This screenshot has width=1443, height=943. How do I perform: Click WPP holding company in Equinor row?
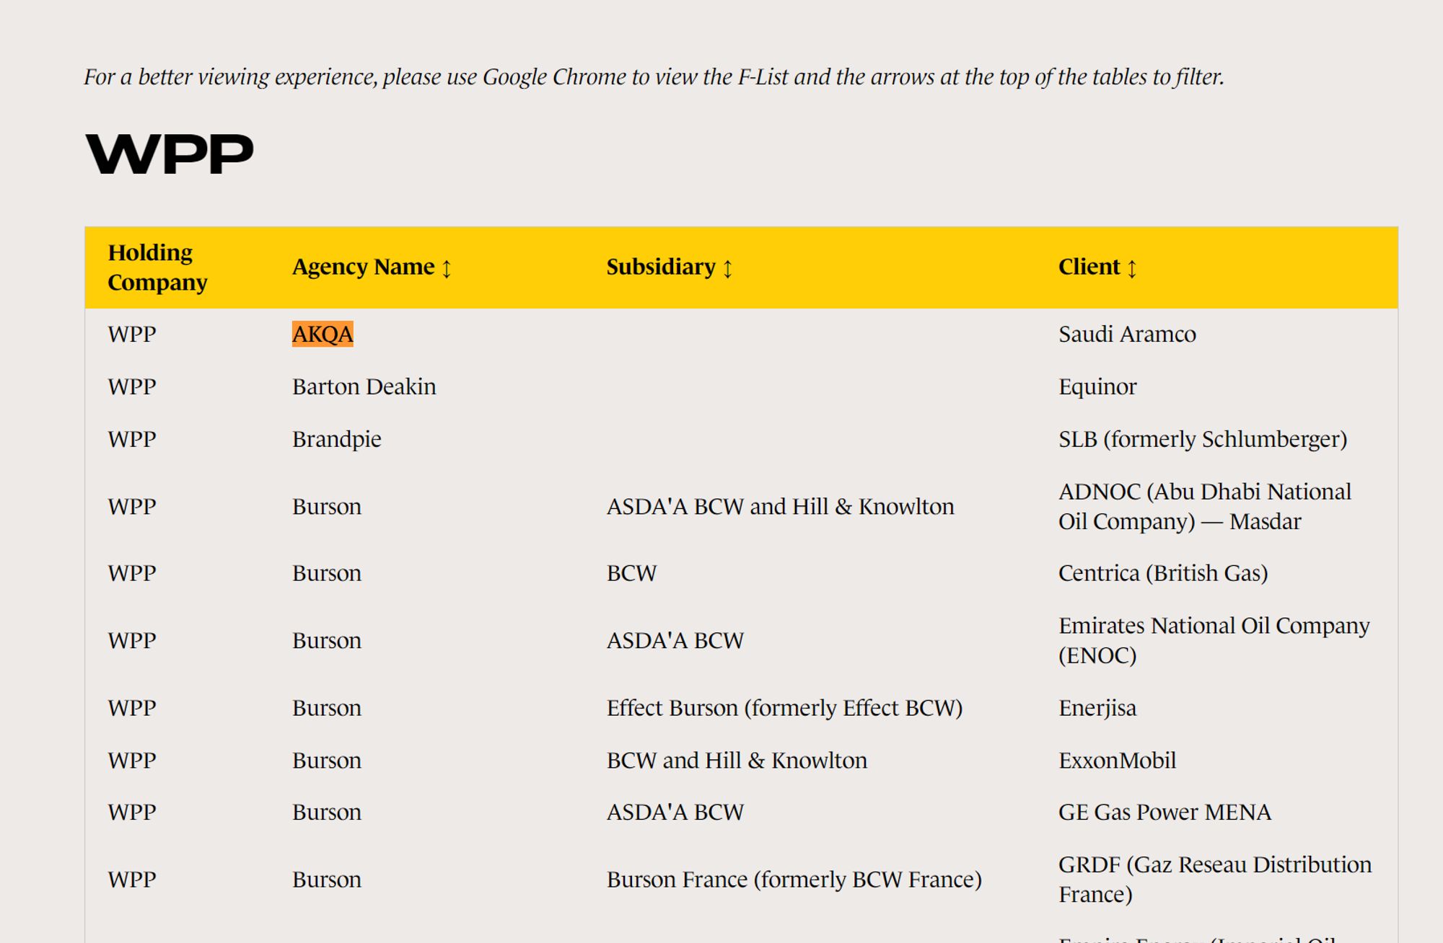pos(131,386)
